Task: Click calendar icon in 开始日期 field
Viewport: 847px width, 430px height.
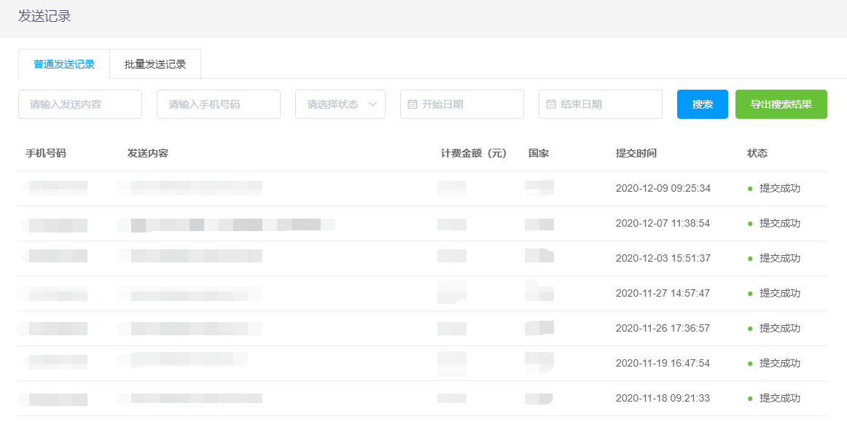Action: pyautogui.click(x=413, y=104)
